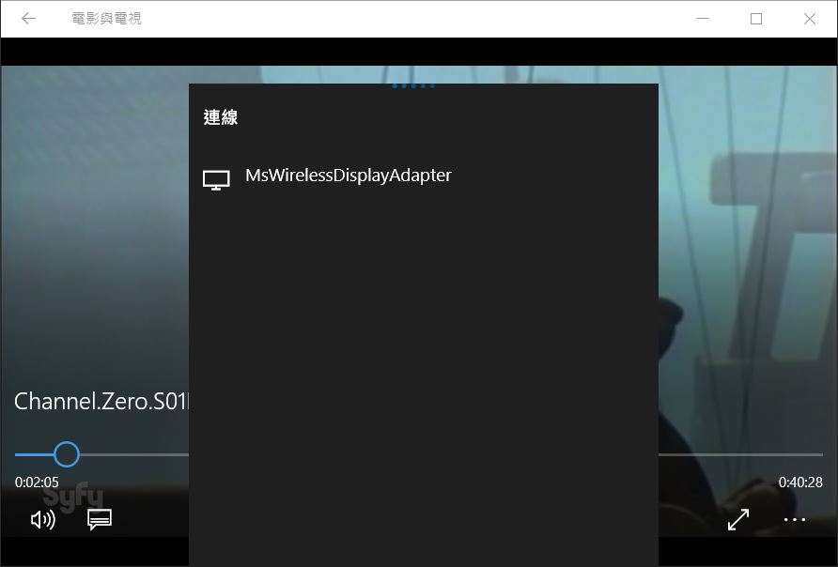Screen dimensions: 838x567
Task: Click the elapsed time 0:02:05
Action: pos(37,483)
